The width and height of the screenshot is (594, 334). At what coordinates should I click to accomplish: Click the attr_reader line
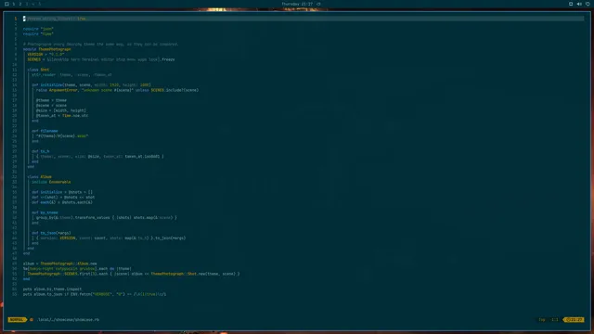71,74
